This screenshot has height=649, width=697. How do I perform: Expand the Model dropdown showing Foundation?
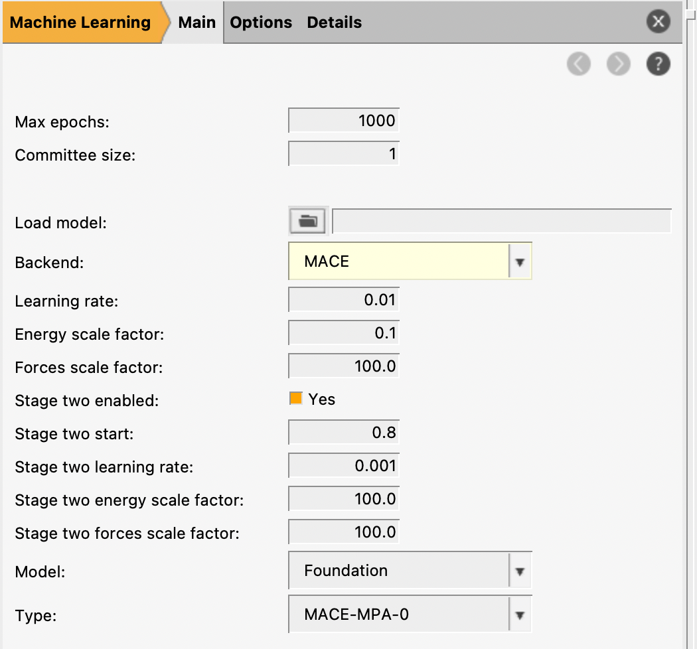click(x=410, y=571)
